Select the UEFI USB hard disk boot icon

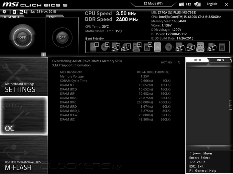[116, 47]
